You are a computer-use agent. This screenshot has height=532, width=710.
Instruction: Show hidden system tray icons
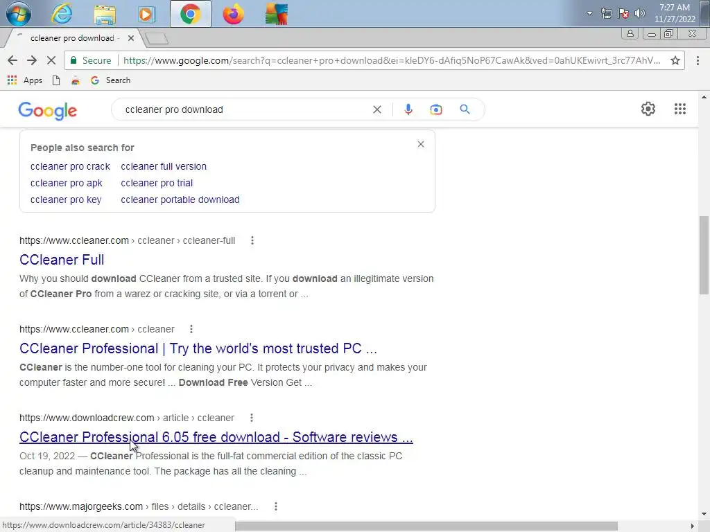589,13
